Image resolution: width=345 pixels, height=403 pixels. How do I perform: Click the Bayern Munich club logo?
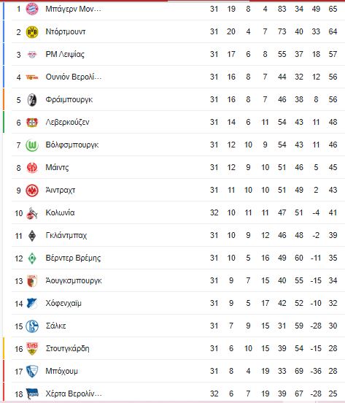pyautogui.click(x=32, y=9)
